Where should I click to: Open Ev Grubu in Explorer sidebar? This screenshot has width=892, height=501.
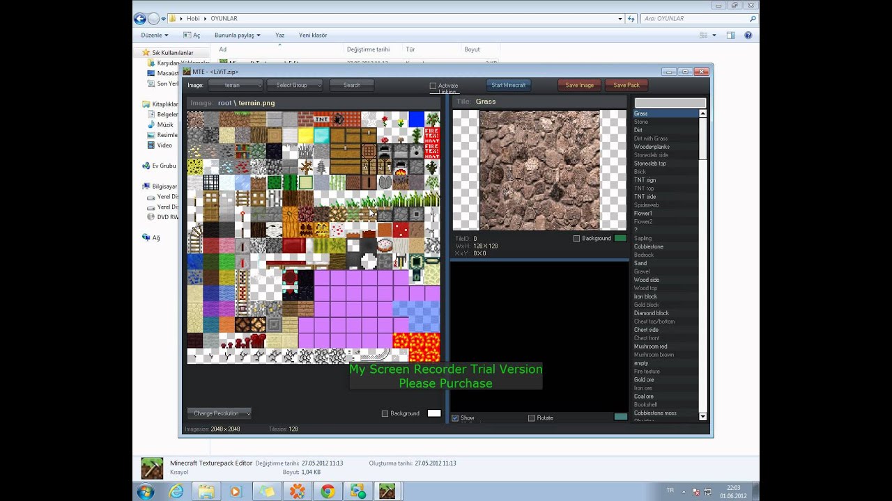tap(164, 166)
